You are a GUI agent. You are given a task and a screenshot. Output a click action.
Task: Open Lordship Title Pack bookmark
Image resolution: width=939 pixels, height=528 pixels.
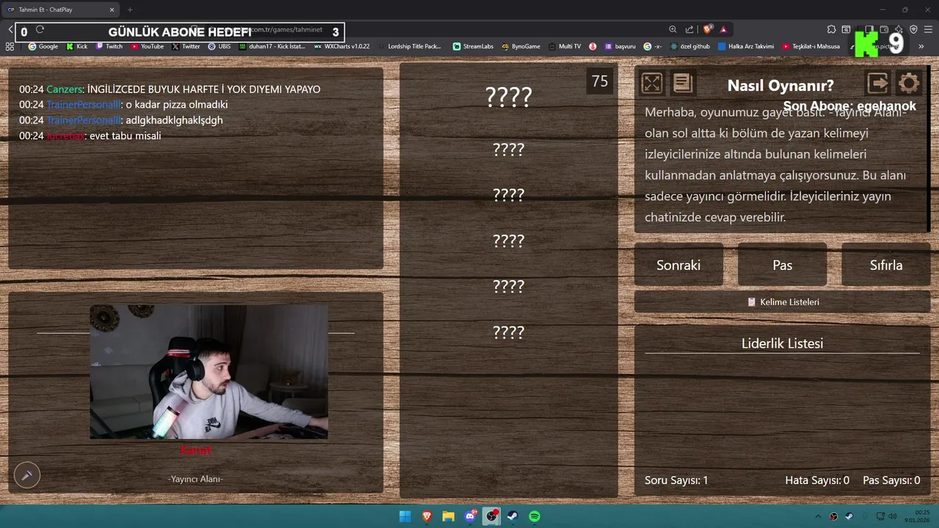click(x=409, y=46)
